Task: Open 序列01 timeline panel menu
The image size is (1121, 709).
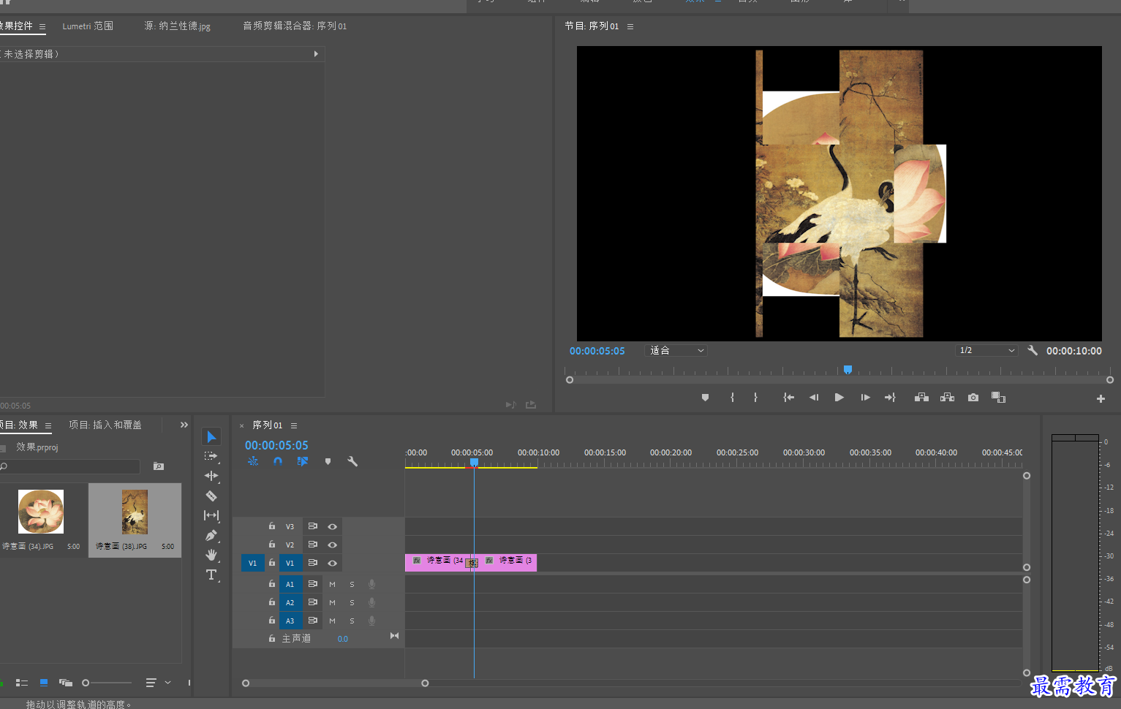Action: 294,425
